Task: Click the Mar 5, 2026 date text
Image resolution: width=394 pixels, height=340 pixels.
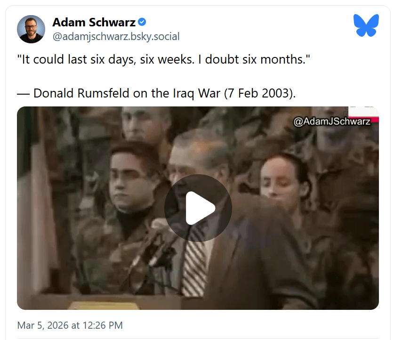Action: coord(43,325)
